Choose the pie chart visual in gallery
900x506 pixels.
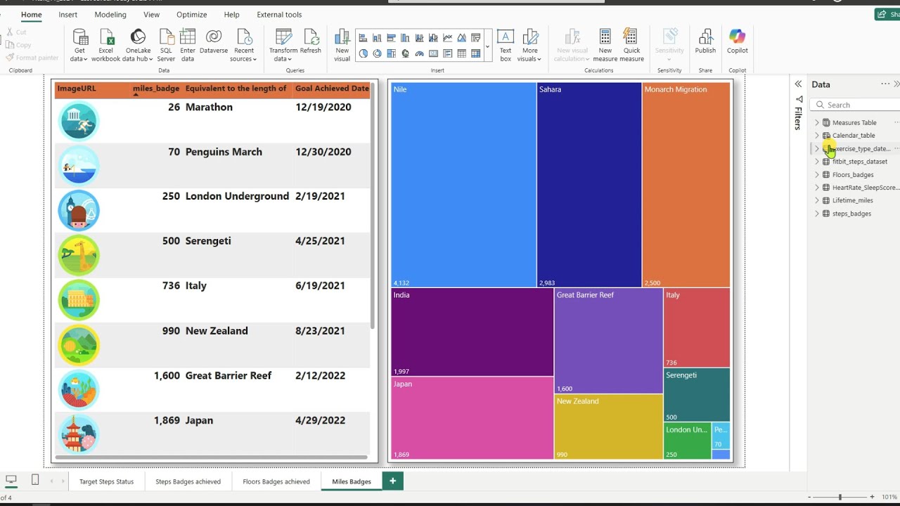point(364,53)
